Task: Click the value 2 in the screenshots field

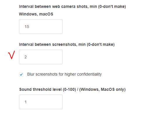Action: click(26, 57)
